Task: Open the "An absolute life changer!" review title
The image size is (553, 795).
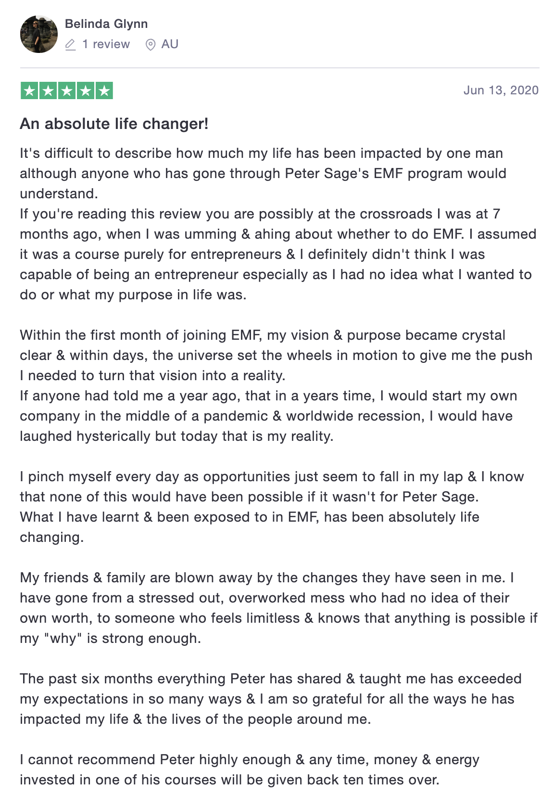Action: click(114, 124)
